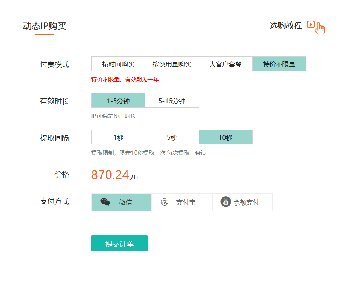The image size is (361, 297).
Task: Open the 选购教程 tutorial link
Action: tap(285, 26)
